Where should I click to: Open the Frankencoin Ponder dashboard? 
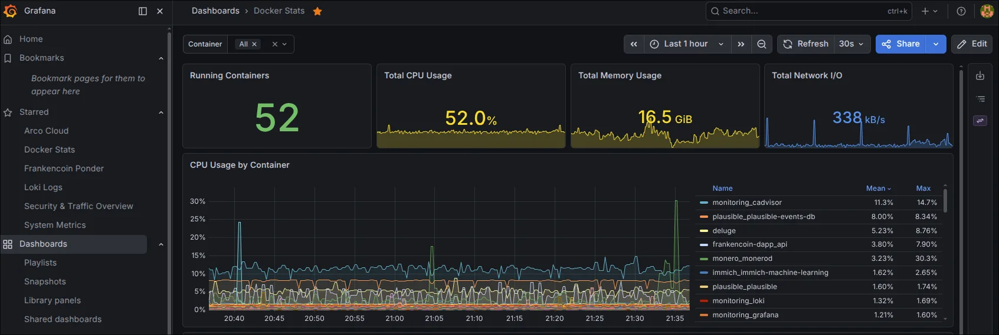tap(64, 168)
